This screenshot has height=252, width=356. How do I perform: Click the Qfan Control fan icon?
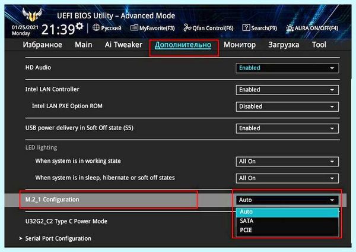187,28
